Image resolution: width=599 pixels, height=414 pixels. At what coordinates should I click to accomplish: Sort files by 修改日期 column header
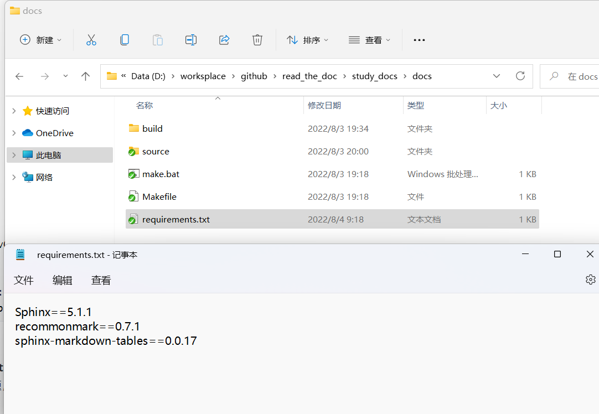(x=324, y=105)
